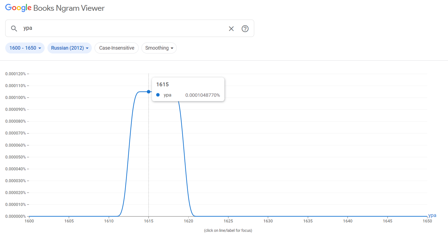
Task: Click the 1650 x-axis year label
Action: tap(427, 221)
